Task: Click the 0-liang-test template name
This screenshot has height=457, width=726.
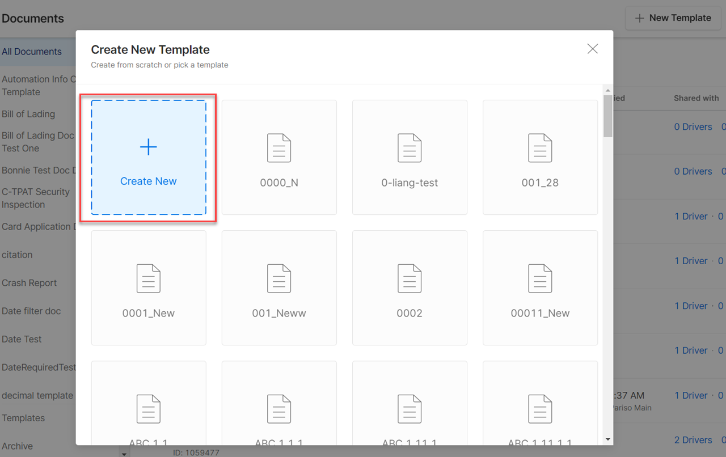Action: [410, 183]
